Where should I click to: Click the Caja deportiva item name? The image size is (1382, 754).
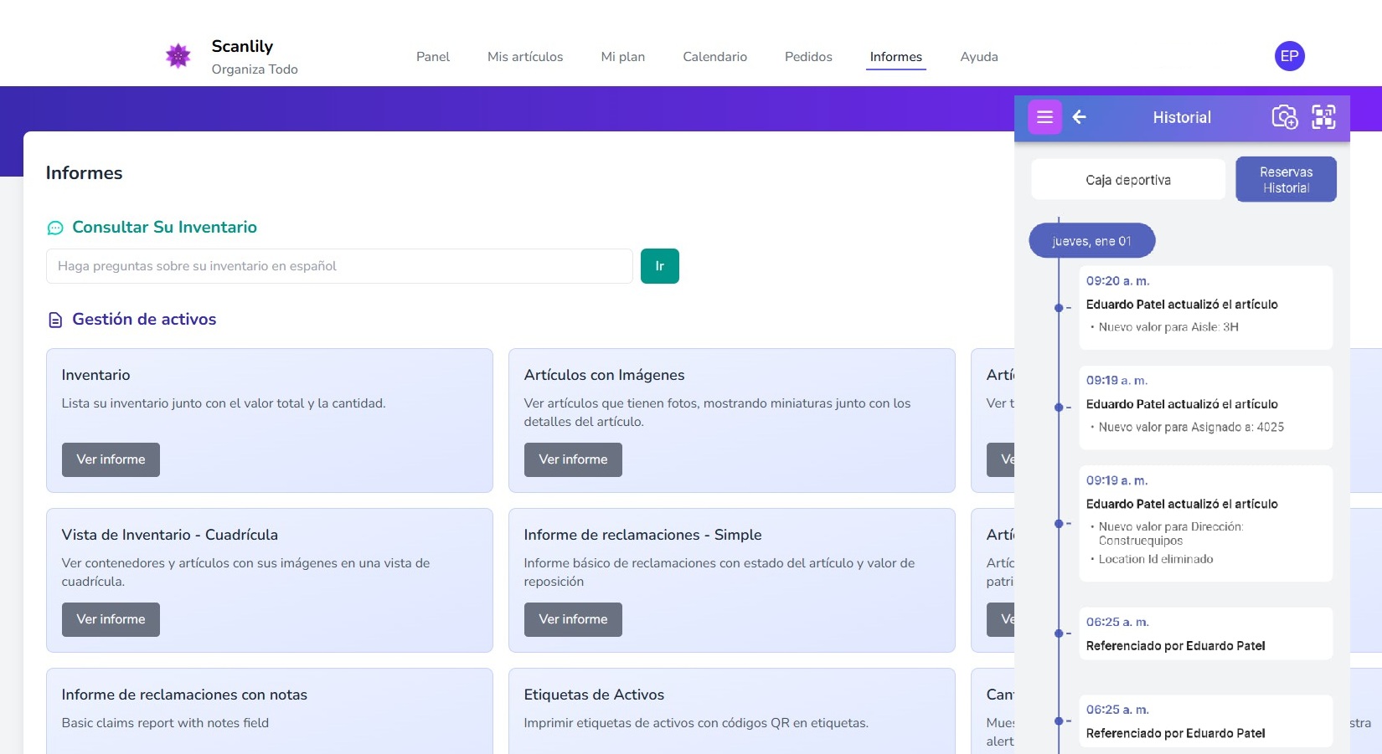point(1128,180)
